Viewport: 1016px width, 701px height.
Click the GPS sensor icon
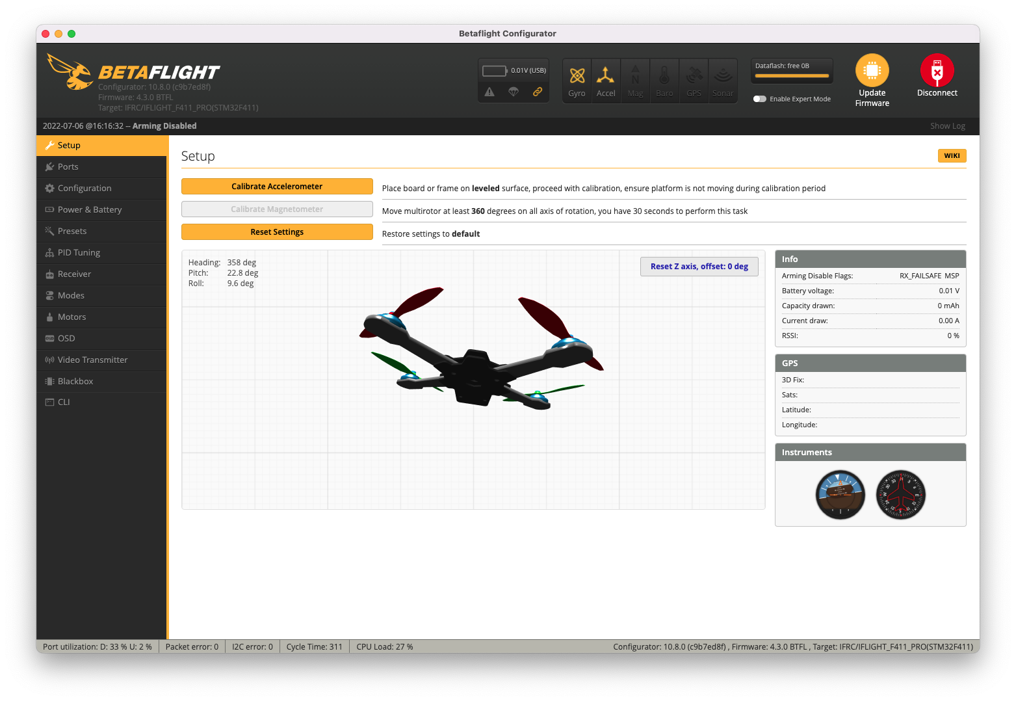(x=694, y=81)
